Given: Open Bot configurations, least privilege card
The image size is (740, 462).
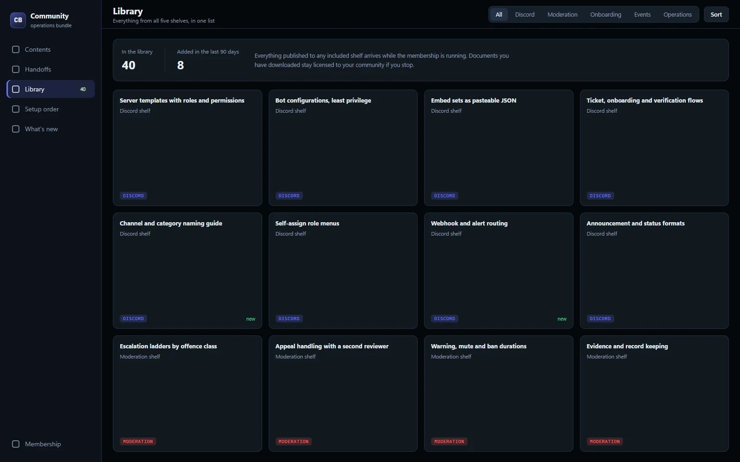Looking at the screenshot, I should 343,148.
